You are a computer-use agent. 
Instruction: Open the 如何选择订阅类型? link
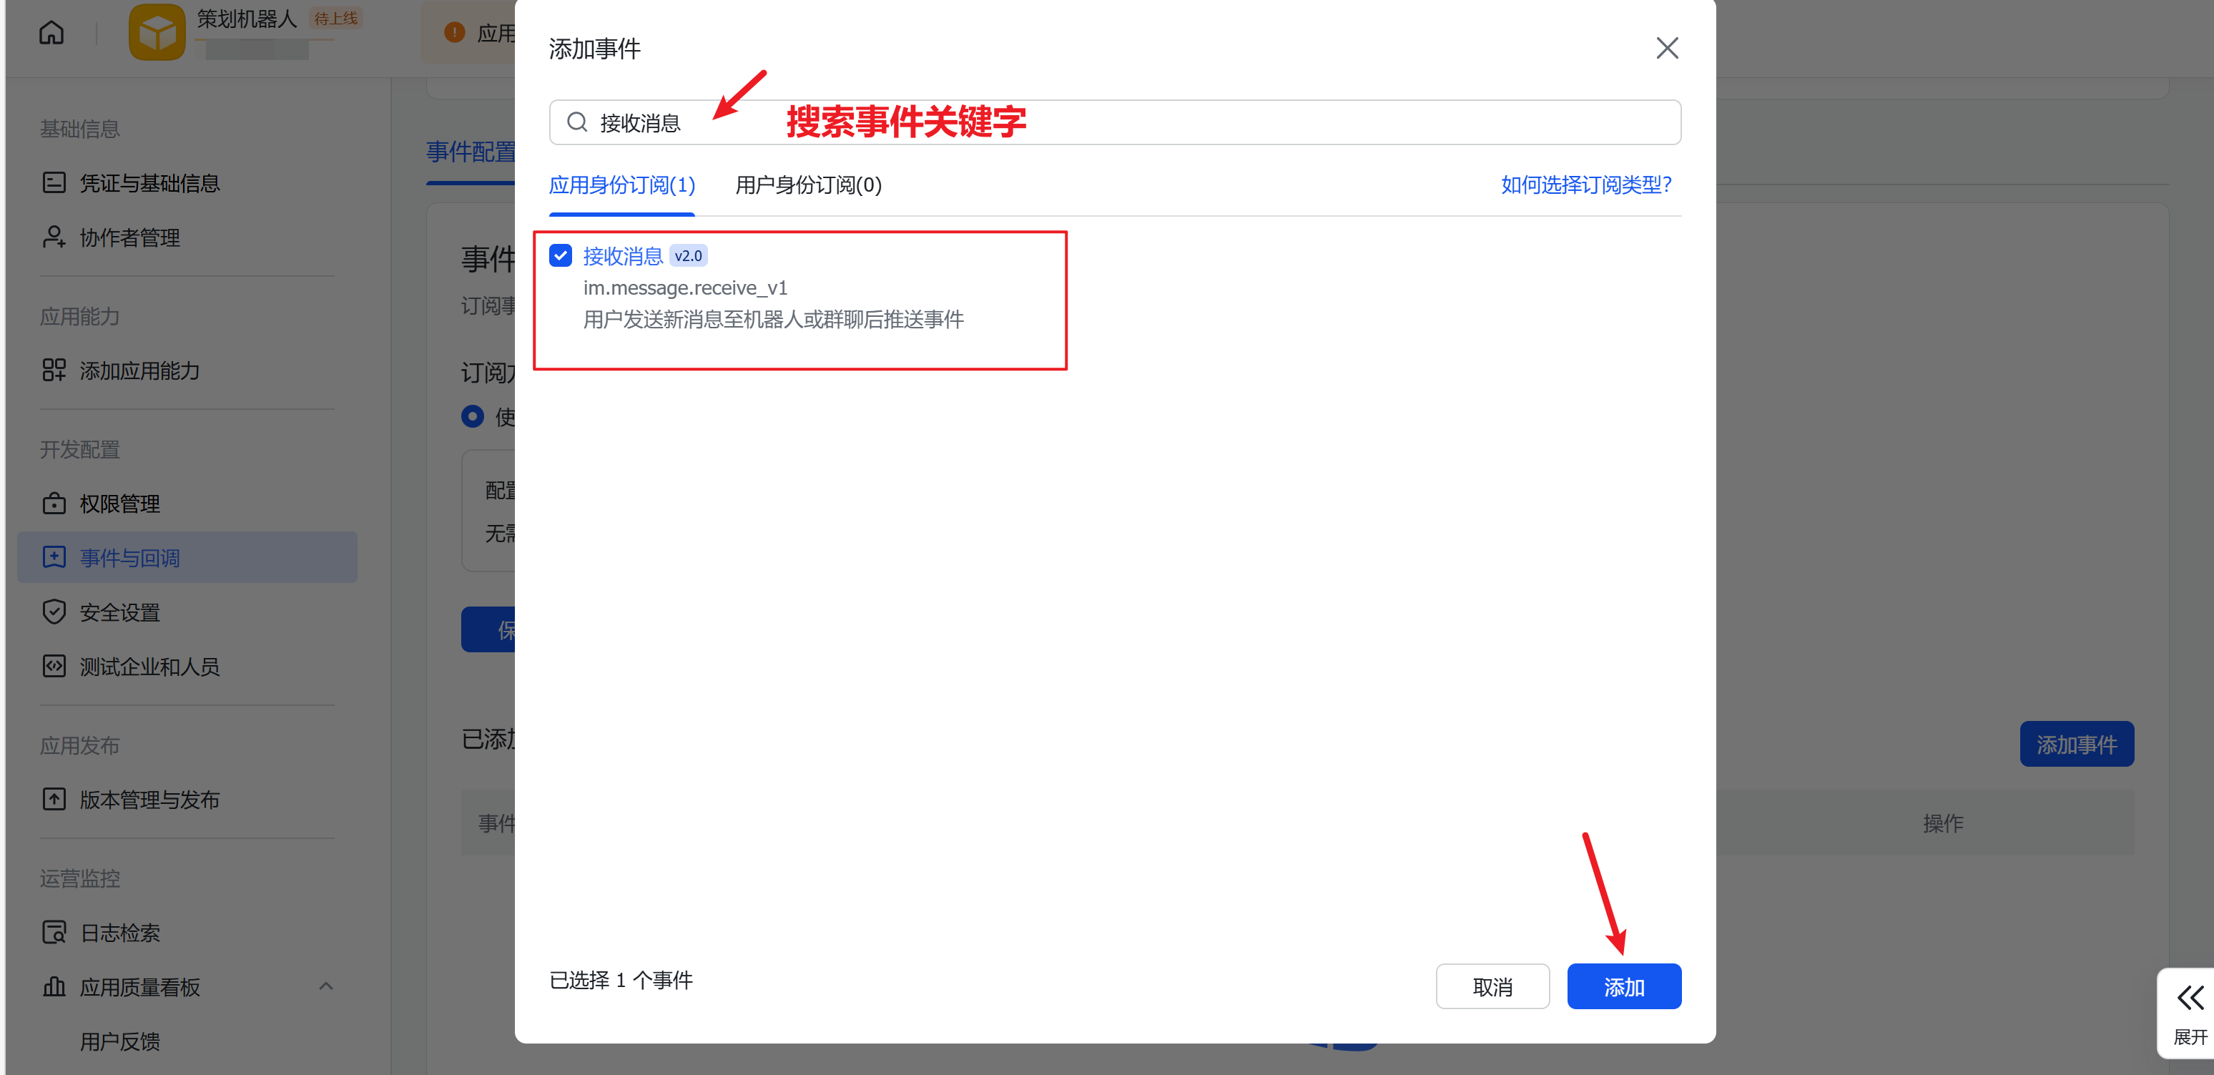(1585, 185)
